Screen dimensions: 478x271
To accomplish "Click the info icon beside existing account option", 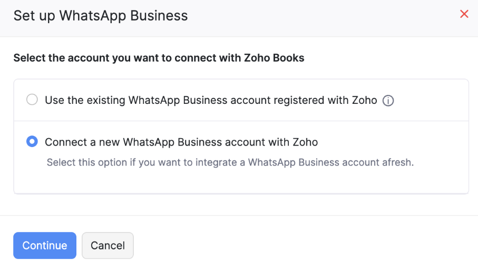I will point(388,101).
